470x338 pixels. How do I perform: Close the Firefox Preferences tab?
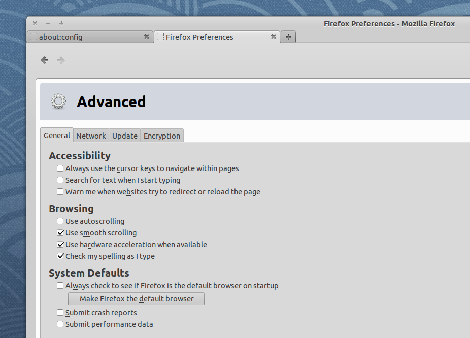pos(274,37)
